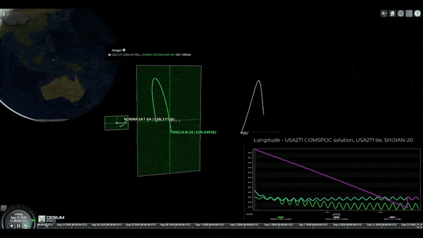Open the base layer imagery picker
This screenshot has height=238, width=423.
tap(409, 13)
